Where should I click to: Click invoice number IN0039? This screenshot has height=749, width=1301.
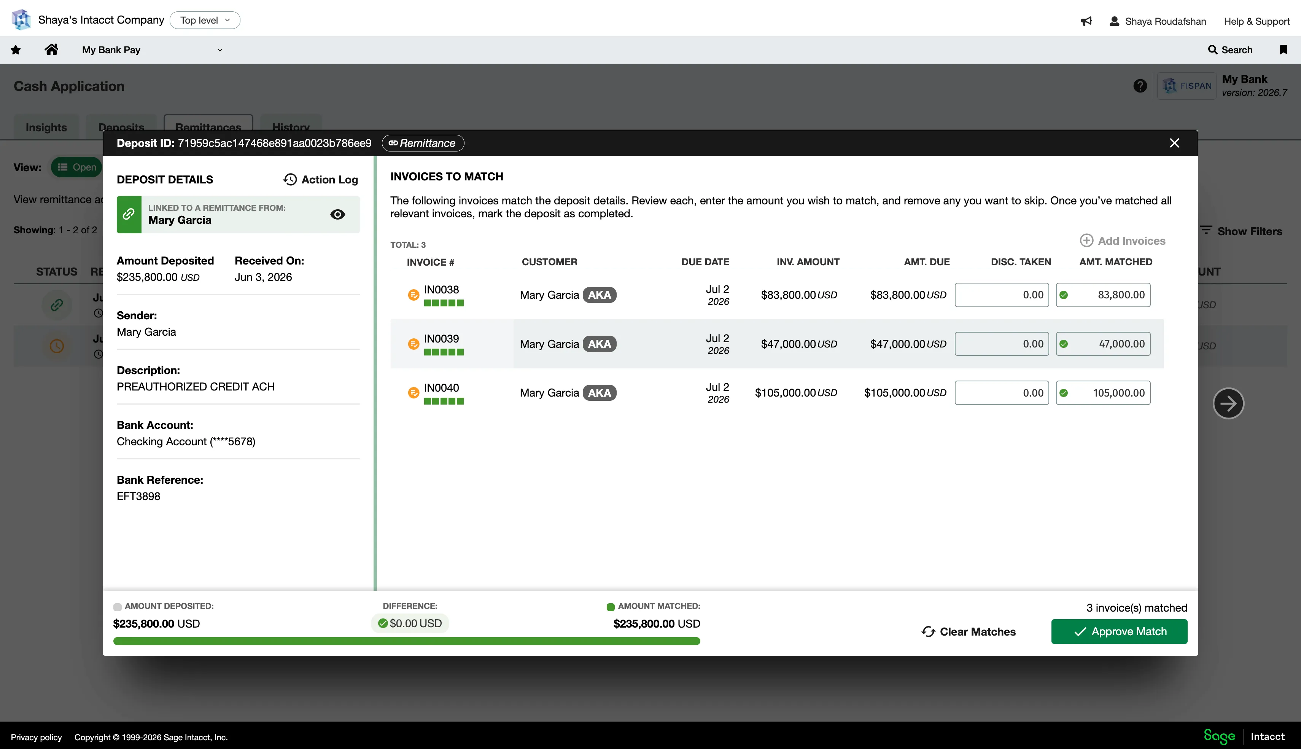coord(441,338)
